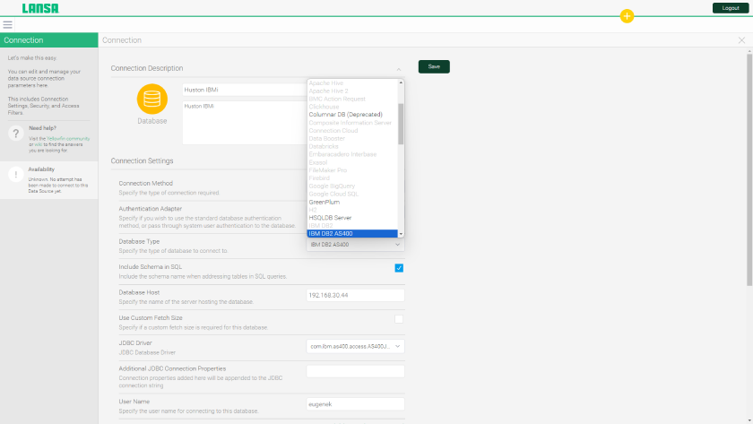Click the connection description text area

245,123
